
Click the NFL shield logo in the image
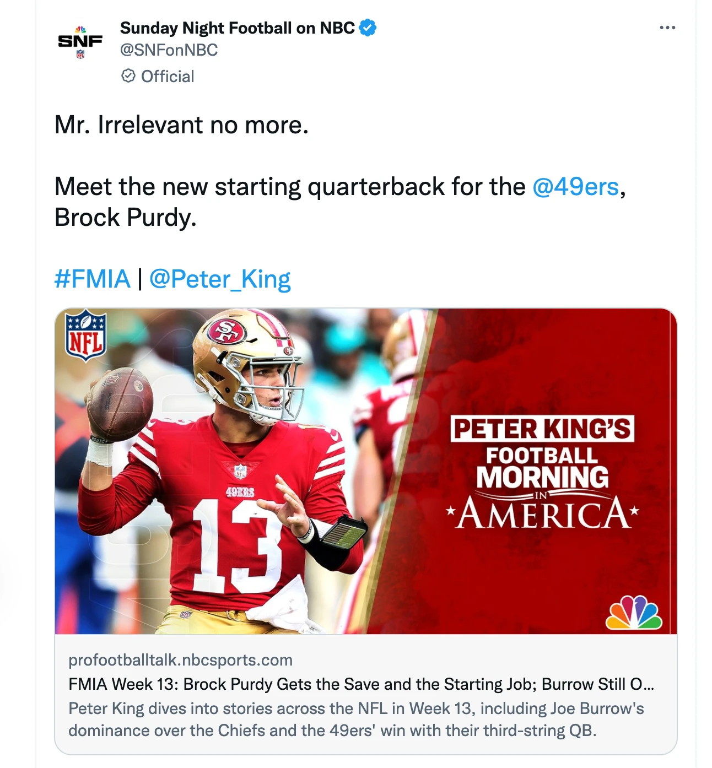[x=85, y=336]
